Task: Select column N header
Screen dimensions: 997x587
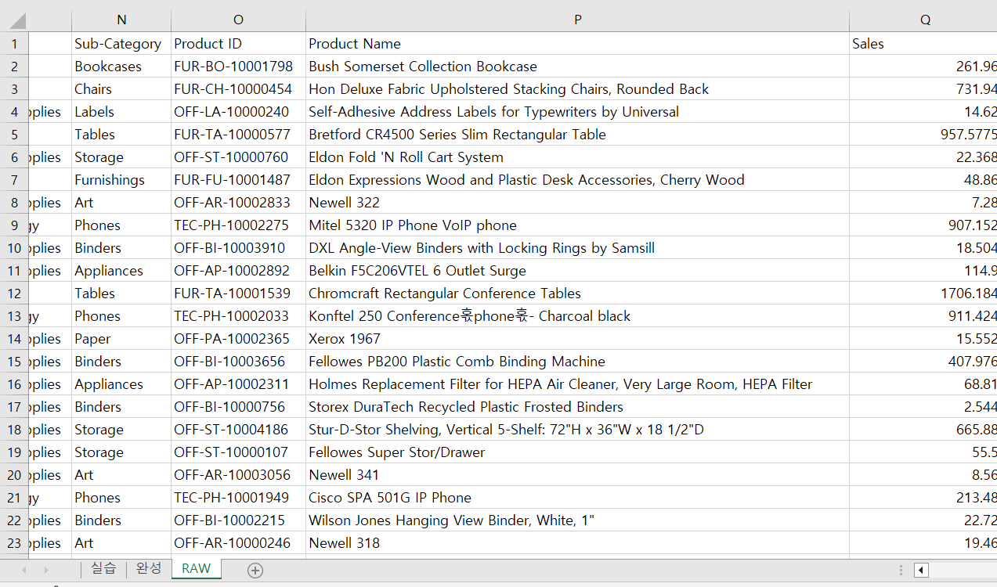Action: pos(121,20)
